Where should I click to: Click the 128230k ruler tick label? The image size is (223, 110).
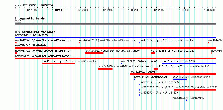click(159, 10)
